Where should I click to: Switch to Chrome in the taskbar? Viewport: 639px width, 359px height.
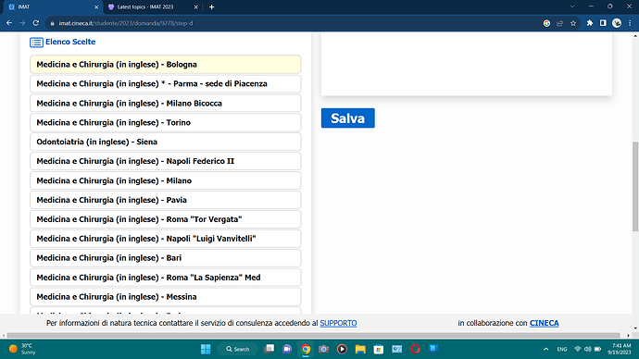pos(306,349)
